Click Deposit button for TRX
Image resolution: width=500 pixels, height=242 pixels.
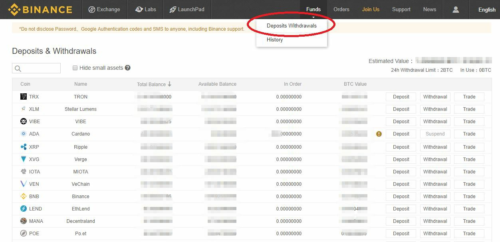pos(401,97)
